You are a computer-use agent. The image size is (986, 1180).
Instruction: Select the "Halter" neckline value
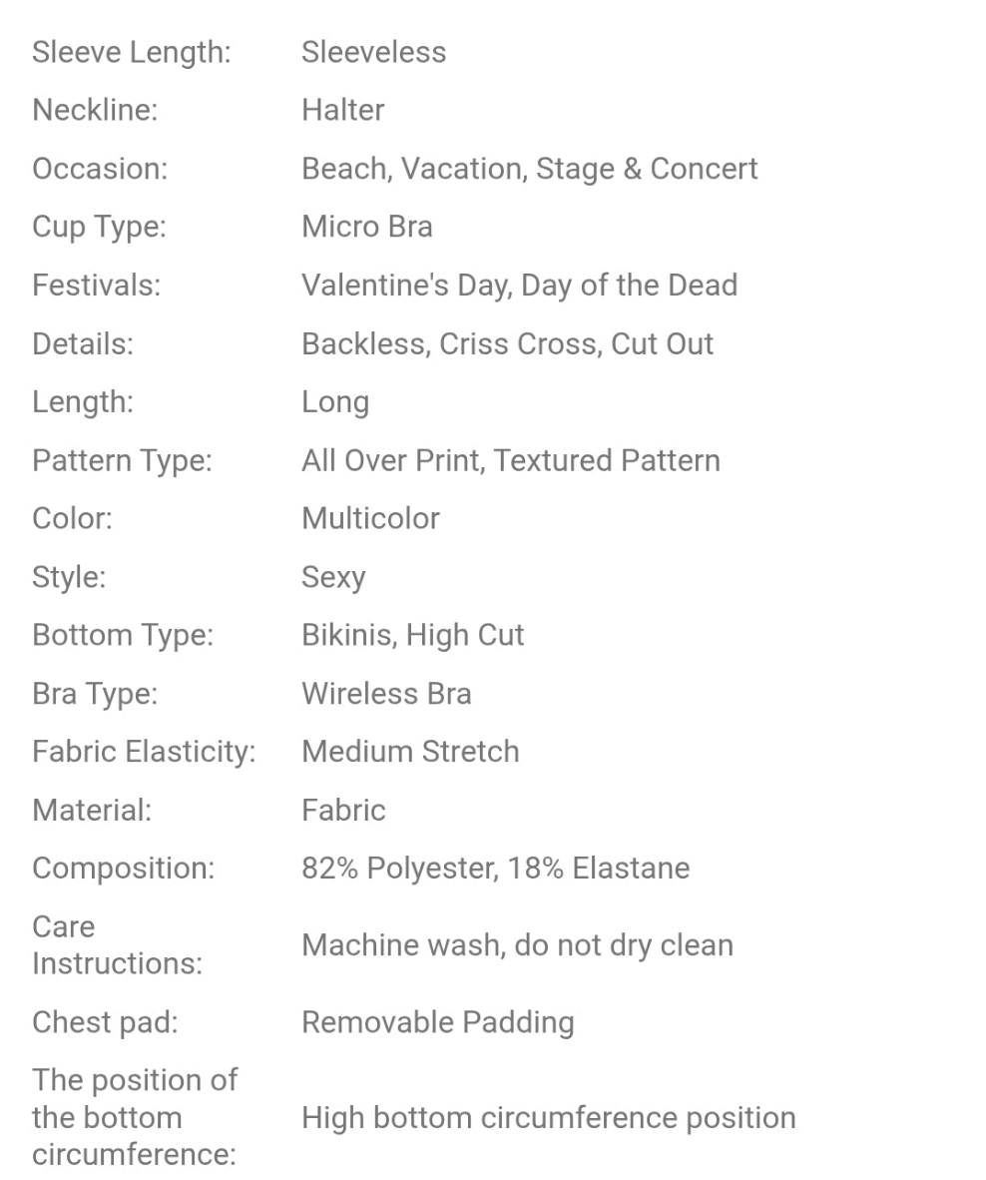342,110
